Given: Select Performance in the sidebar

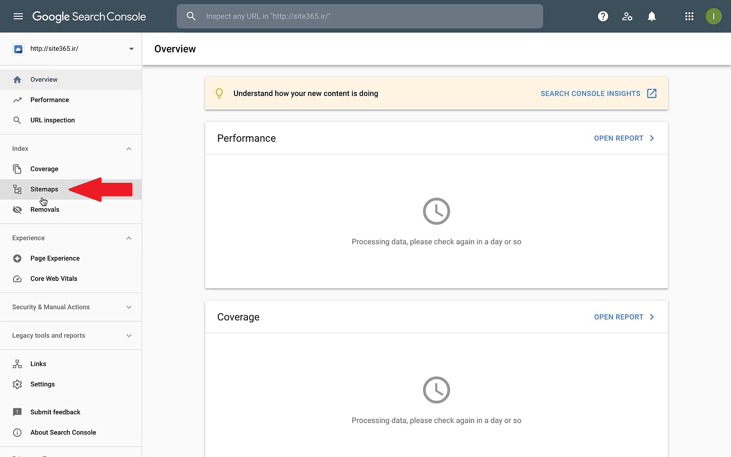Looking at the screenshot, I should point(49,100).
